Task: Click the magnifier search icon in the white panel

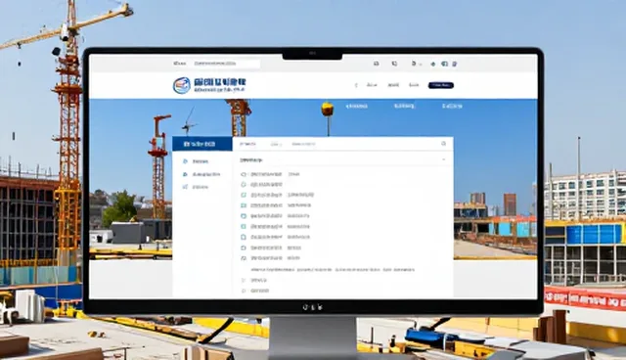Action: point(443,144)
